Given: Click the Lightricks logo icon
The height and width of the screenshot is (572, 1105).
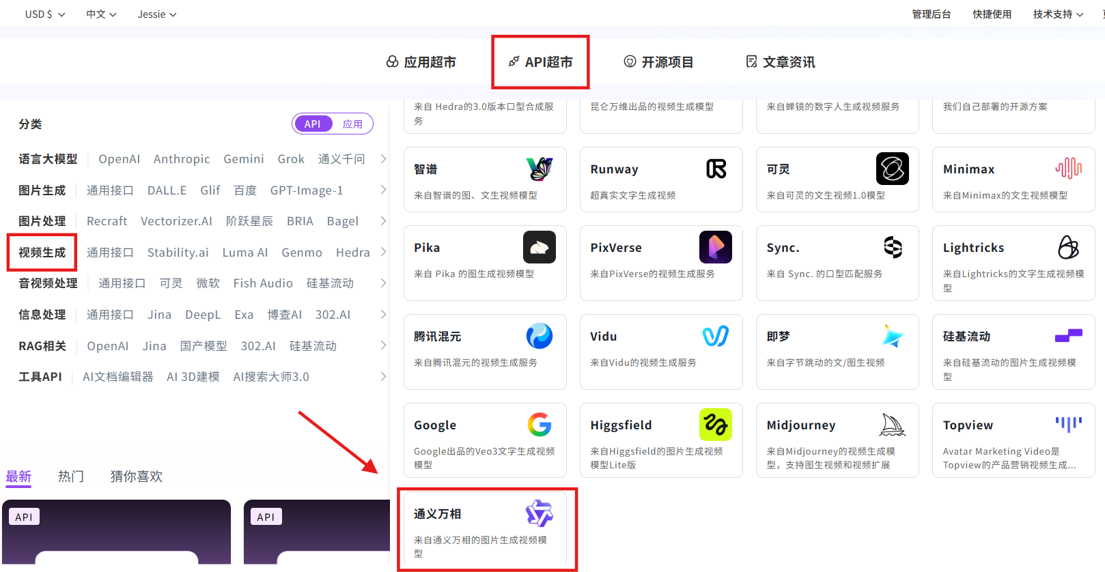Looking at the screenshot, I should point(1068,247).
